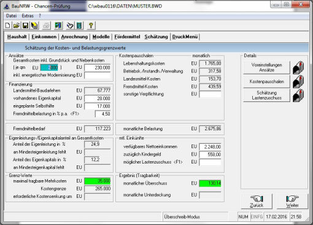313x225 pixels.
Task: Click the empty energetischer Modernisierung field
Action: pos(98,75)
